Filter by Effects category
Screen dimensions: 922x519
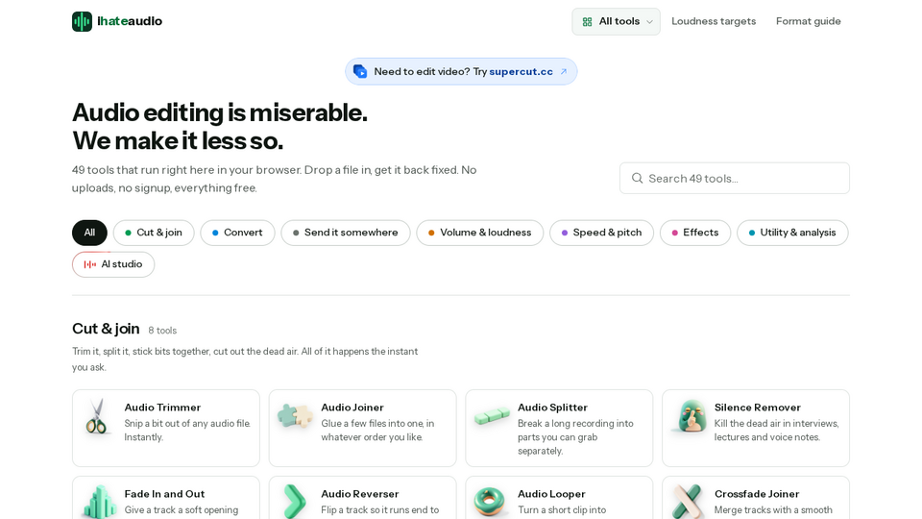tap(695, 233)
